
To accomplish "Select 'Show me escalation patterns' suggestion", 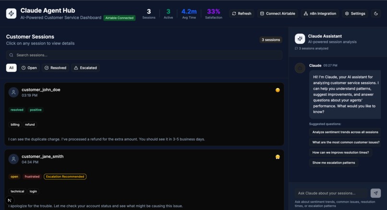I will point(334,163).
